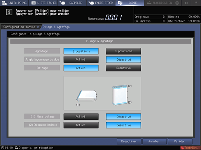
Task: Click the Configurer le pliage & agrafage title
Action: (x=35, y=34)
